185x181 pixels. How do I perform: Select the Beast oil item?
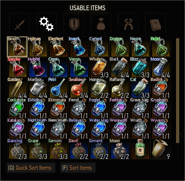[x=17, y=47]
